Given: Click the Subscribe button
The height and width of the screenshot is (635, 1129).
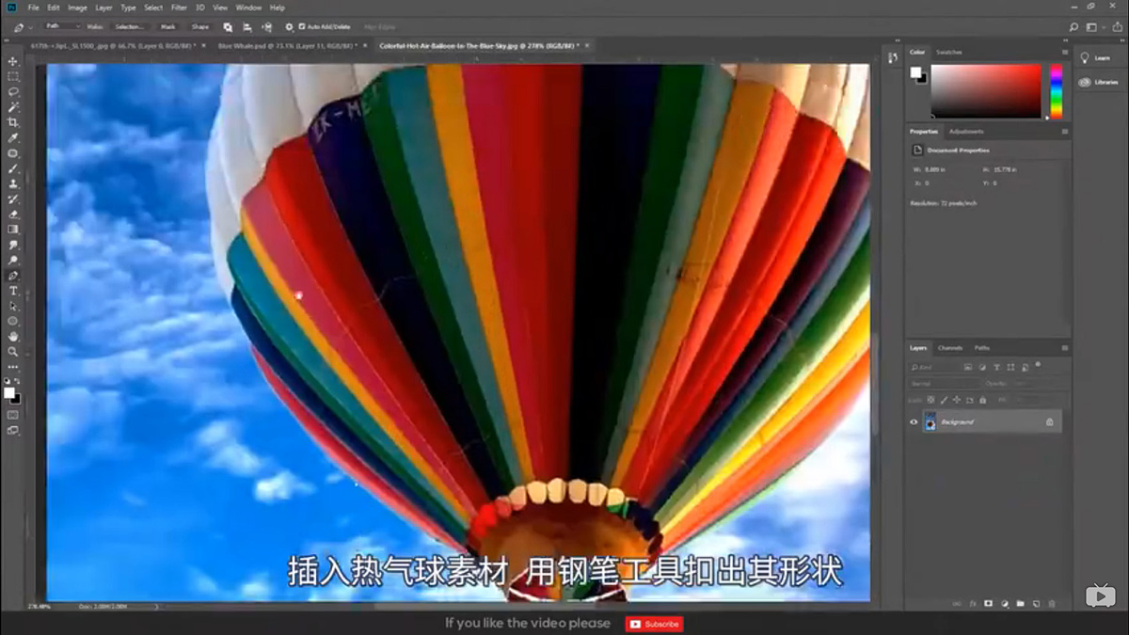Looking at the screenshot, I should coord(654,624).
